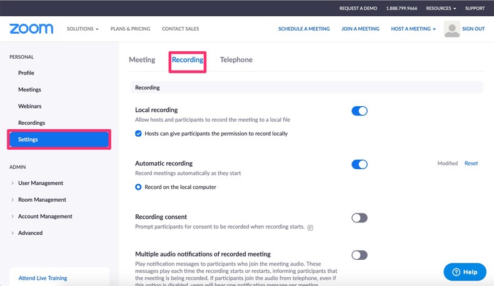Click the Help question mark button

point(465,272)
